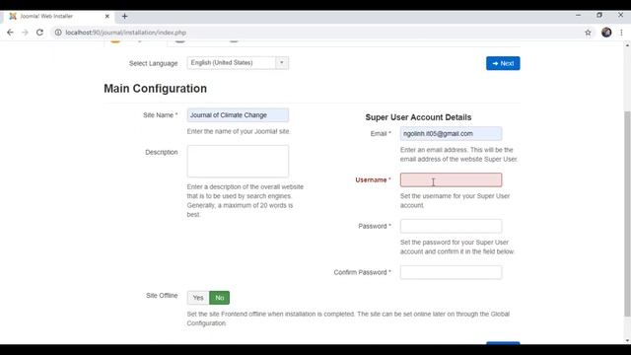Click the page vertical scrollbar
631x355 pixels.
coord(627,213)
